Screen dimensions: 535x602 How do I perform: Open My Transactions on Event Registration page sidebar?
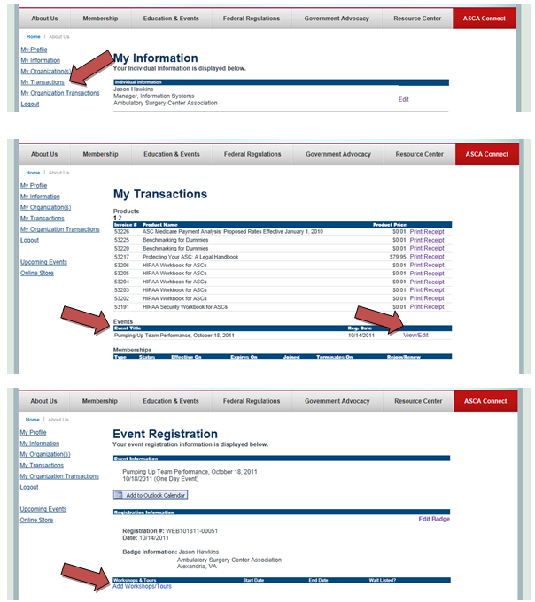click(42, 466)
